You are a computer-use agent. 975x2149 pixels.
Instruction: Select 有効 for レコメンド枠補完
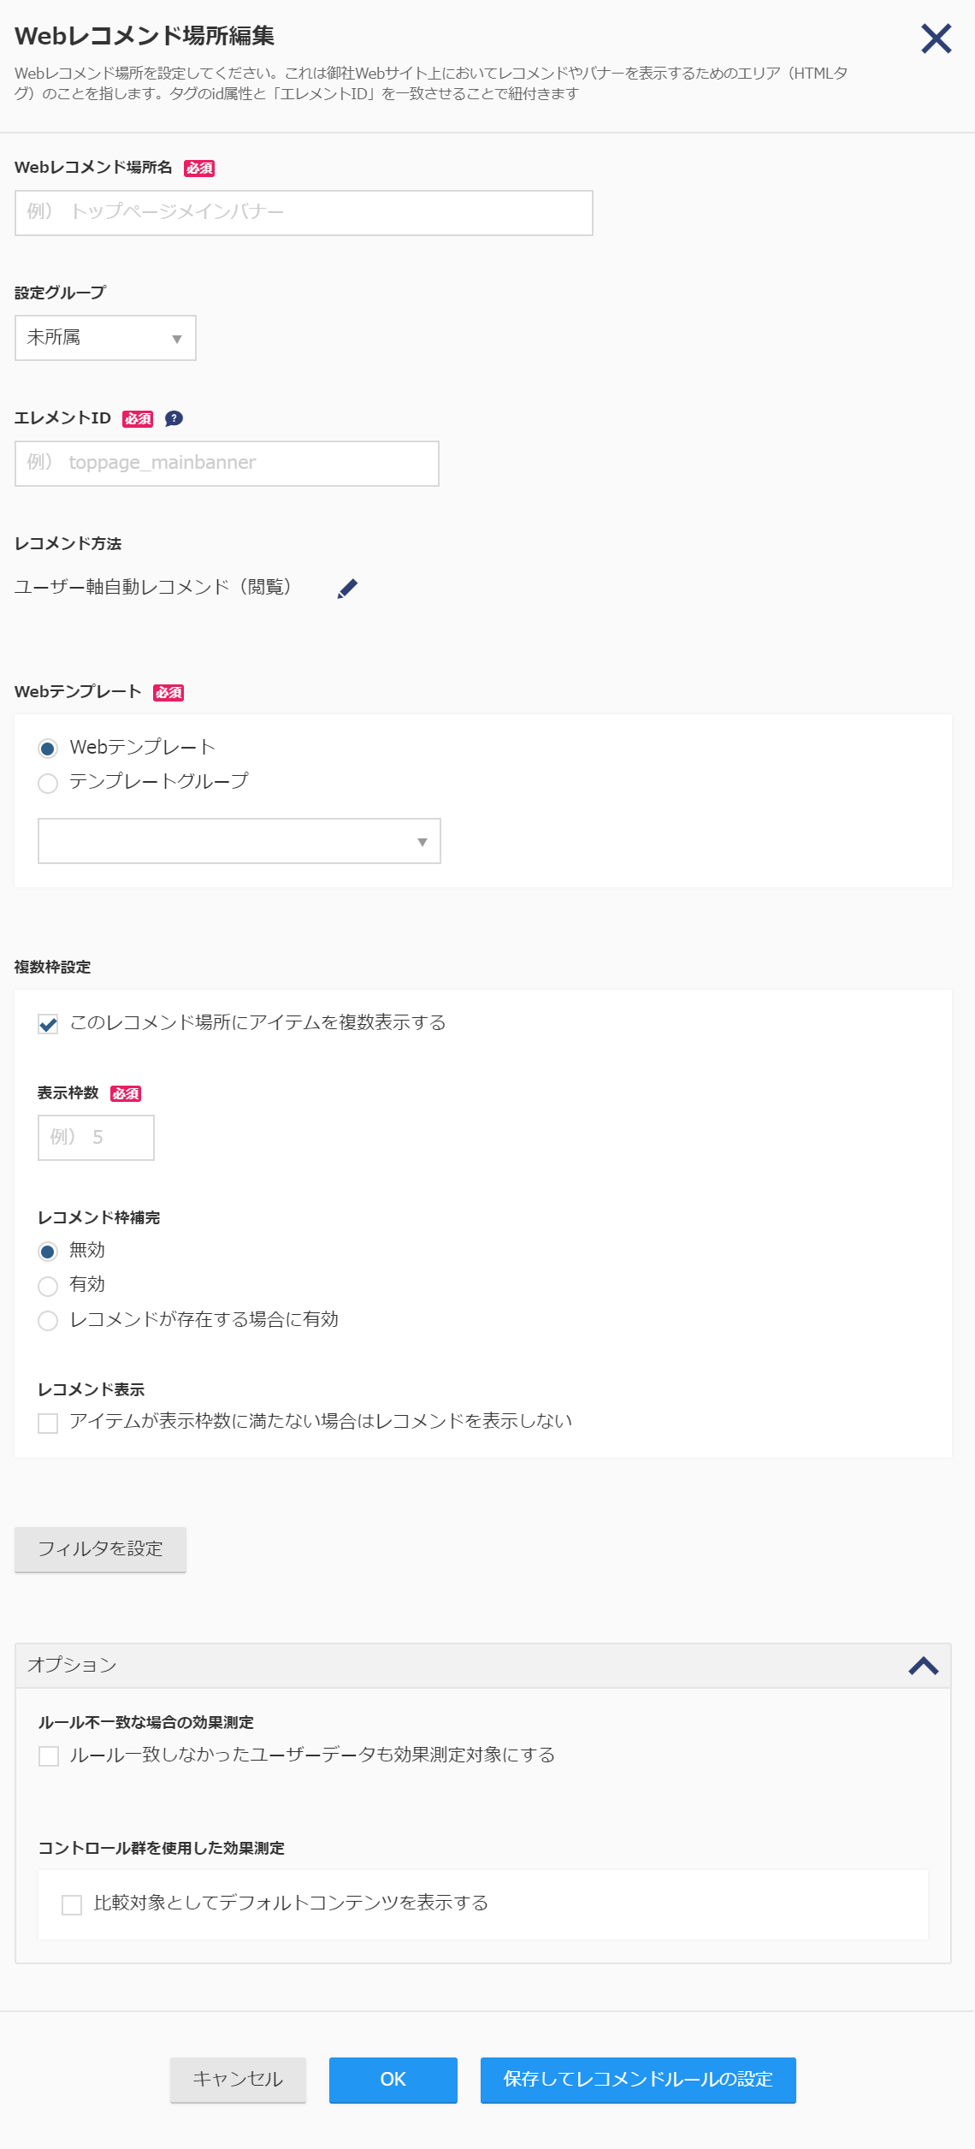(48, 1286)
